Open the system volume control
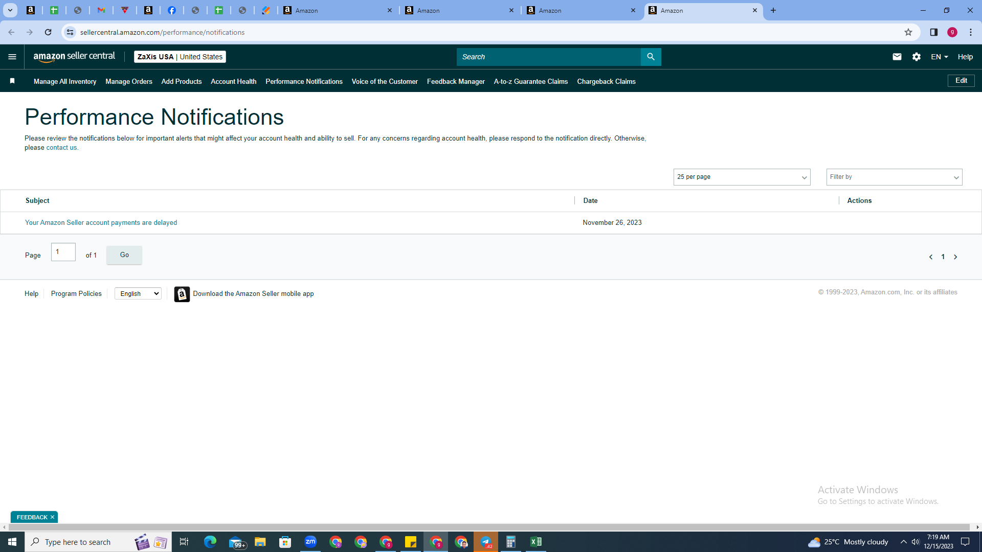Screen dimensions: 982x552 pyautogui.click(x=916, y=542)
